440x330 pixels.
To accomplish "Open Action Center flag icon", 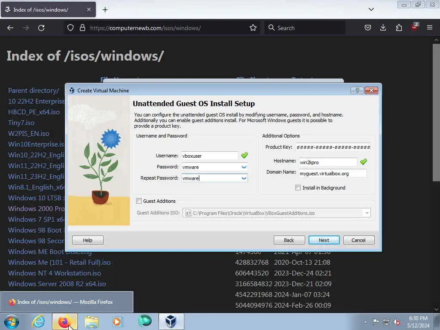I will coord(376,322).
